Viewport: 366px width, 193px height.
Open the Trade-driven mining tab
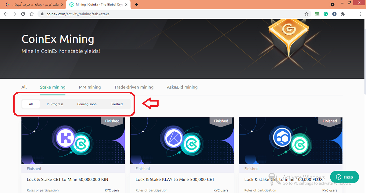134,87
